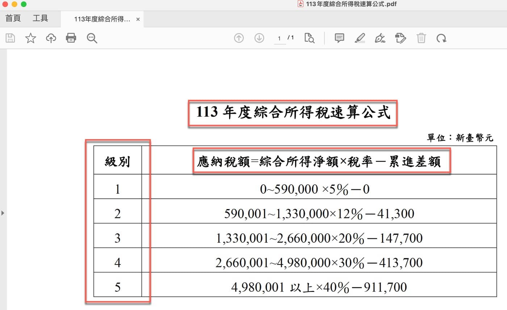This screenshot has height=310, width=507.
Task: Click the row 590,001~1,330,000×12%－41,300
Action: pos(319,214)
